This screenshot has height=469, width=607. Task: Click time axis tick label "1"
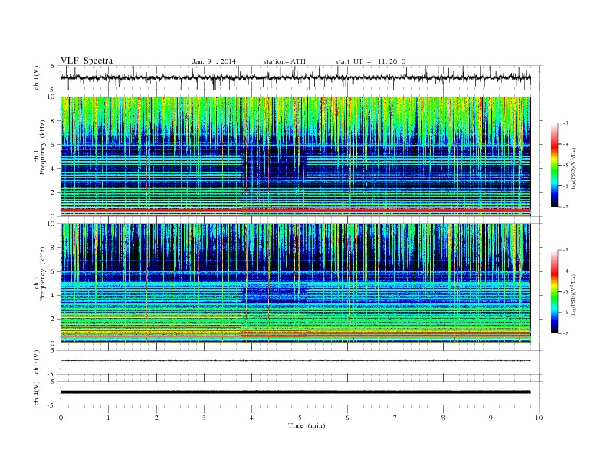click(x=108, y=418)
